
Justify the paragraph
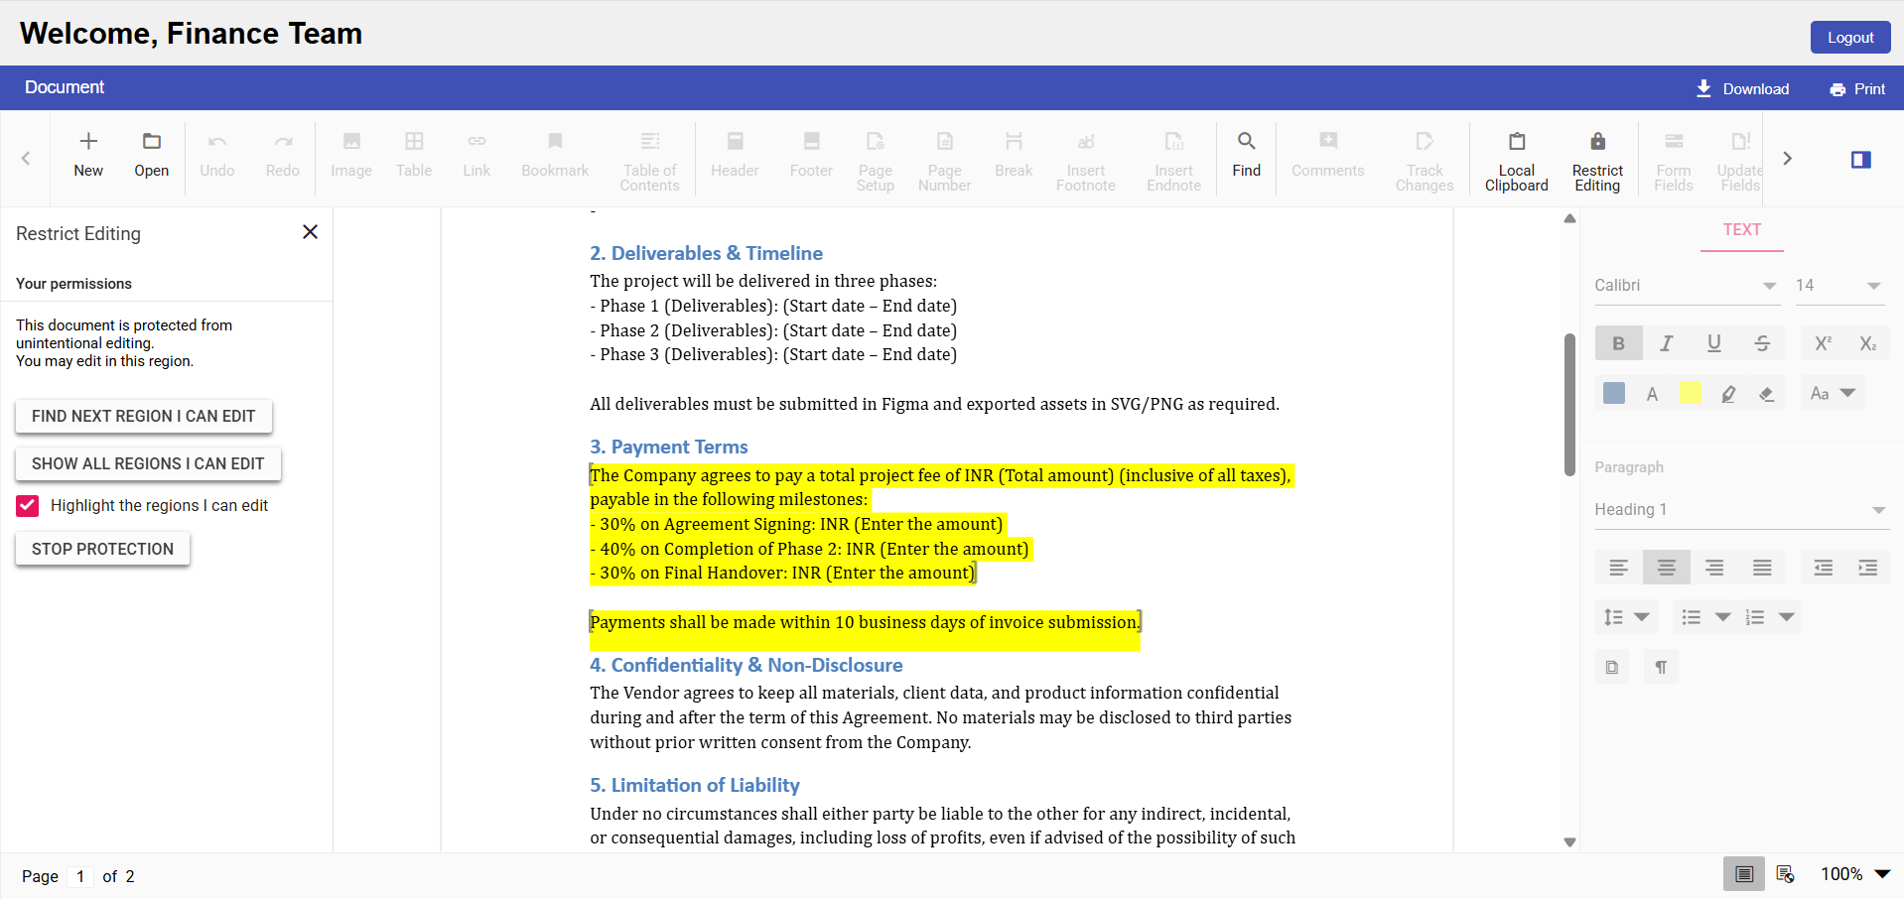tap(1762, 568)
